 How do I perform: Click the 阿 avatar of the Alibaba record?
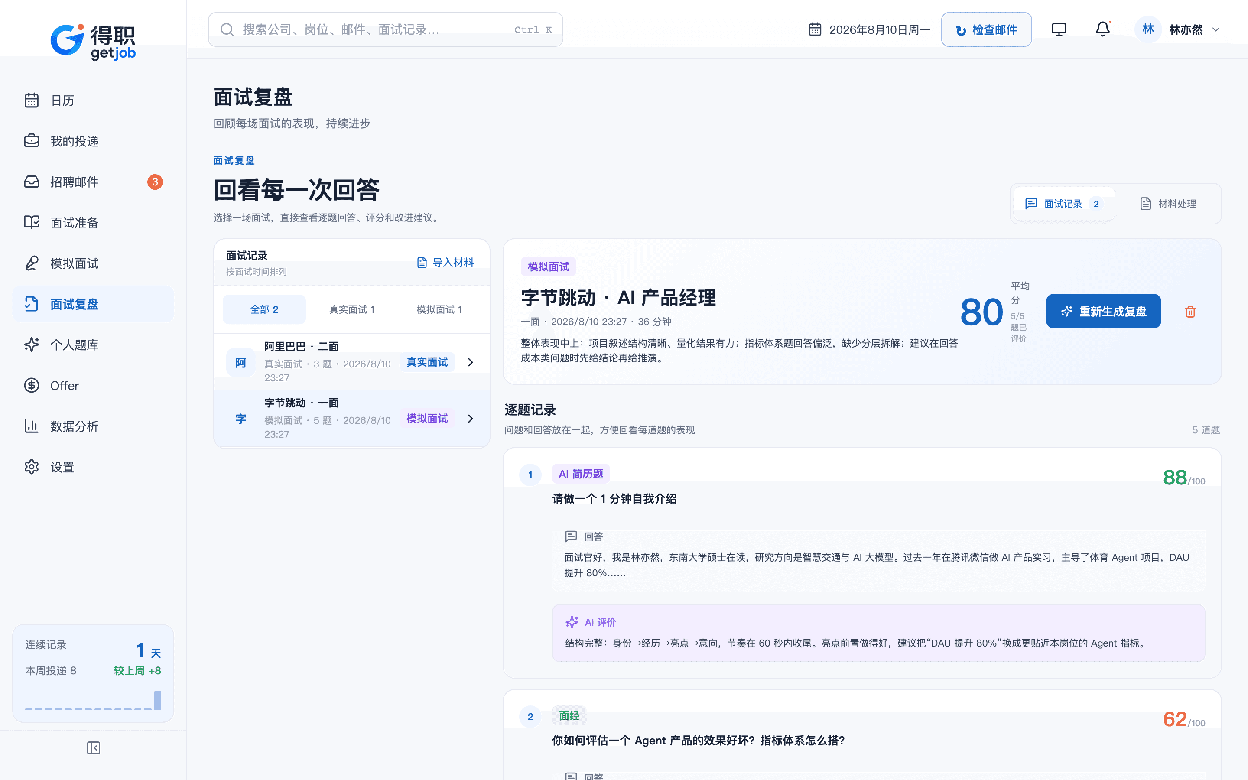click(x=240, y=362)
